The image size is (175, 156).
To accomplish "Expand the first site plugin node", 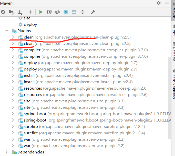I will (x=13, y=101).
